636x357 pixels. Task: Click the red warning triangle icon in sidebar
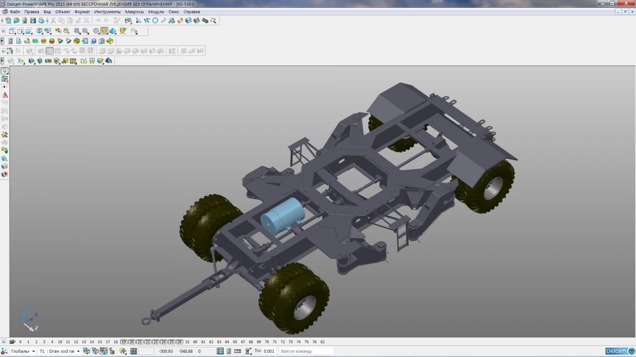[5, 95]
